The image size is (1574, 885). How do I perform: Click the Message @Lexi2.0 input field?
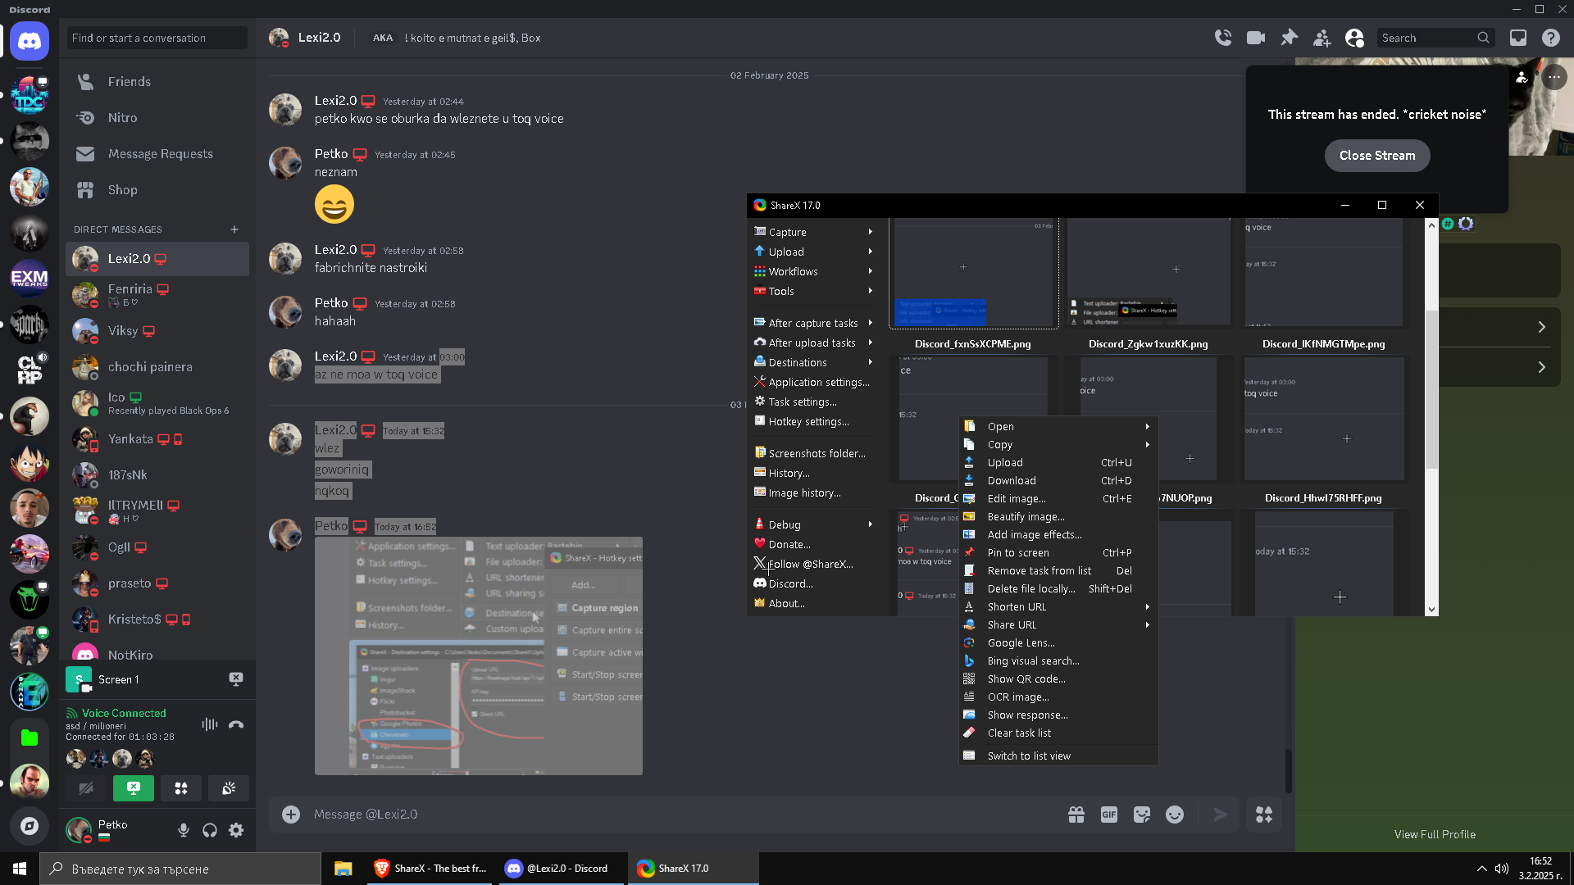point(656,815)
